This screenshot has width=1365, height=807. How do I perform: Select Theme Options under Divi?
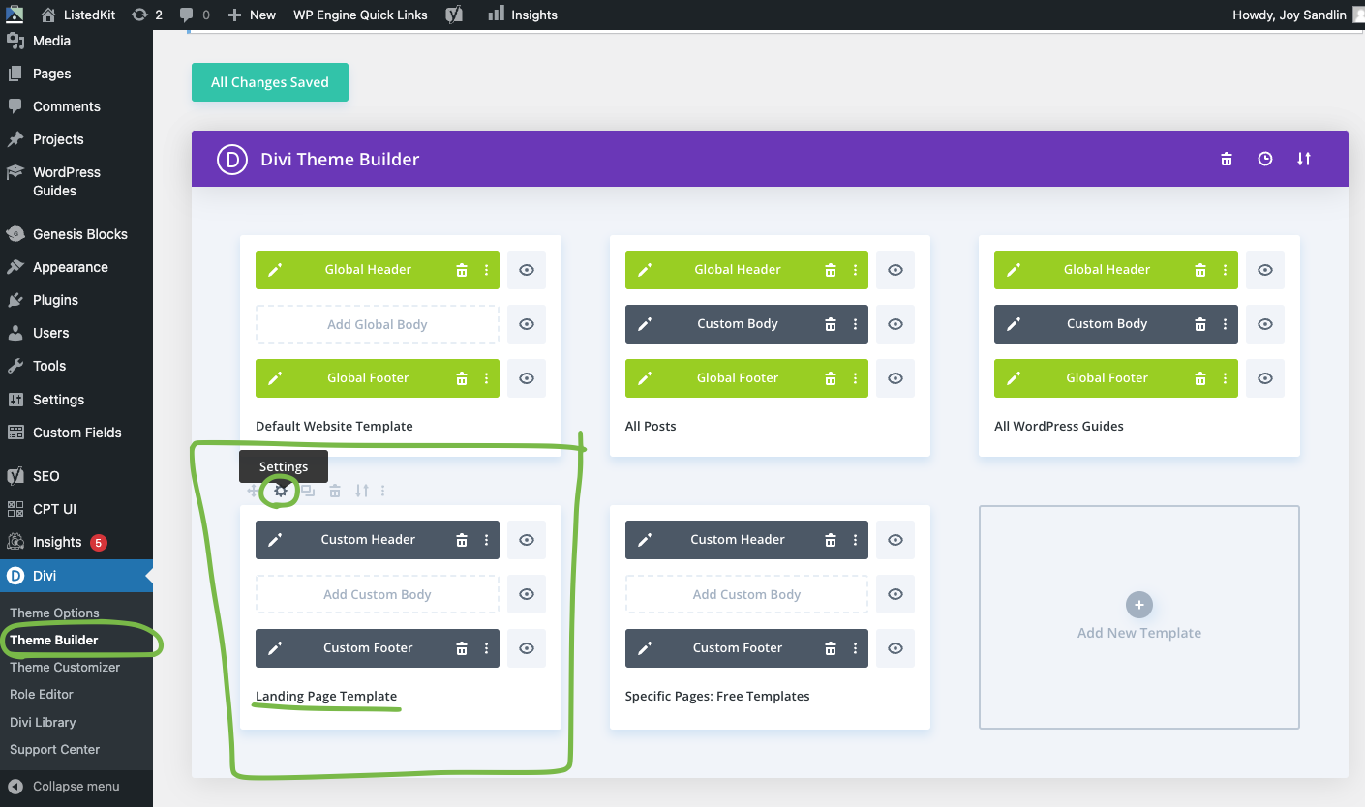tap(54, 613)
